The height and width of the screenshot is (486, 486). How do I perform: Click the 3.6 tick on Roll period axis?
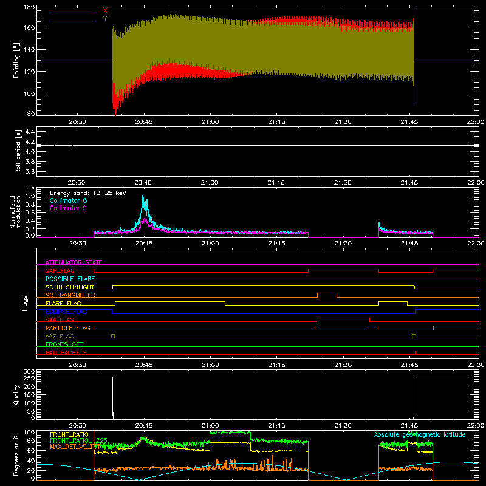pos(30,171)
